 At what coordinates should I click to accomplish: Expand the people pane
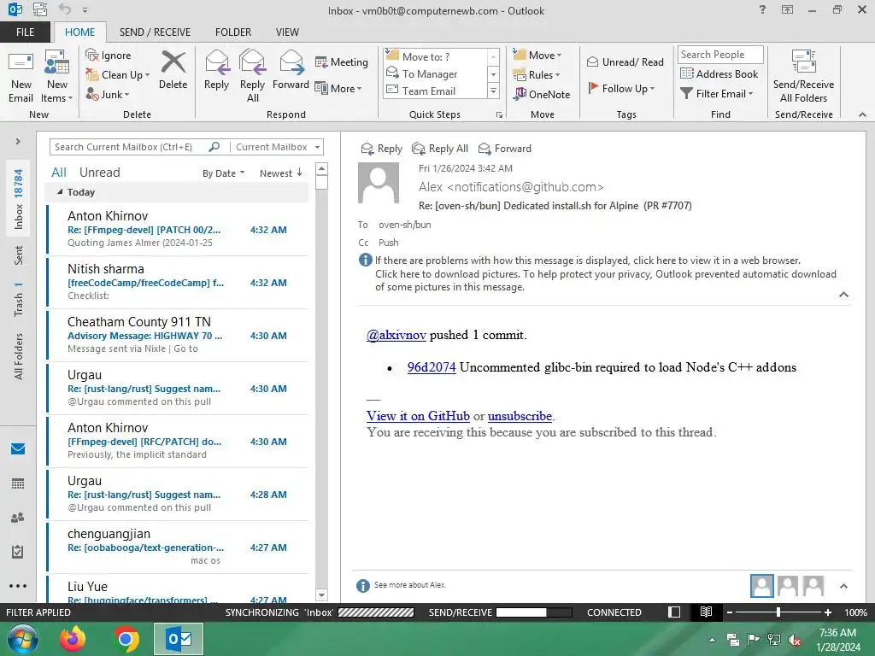(x=843, y=586)
